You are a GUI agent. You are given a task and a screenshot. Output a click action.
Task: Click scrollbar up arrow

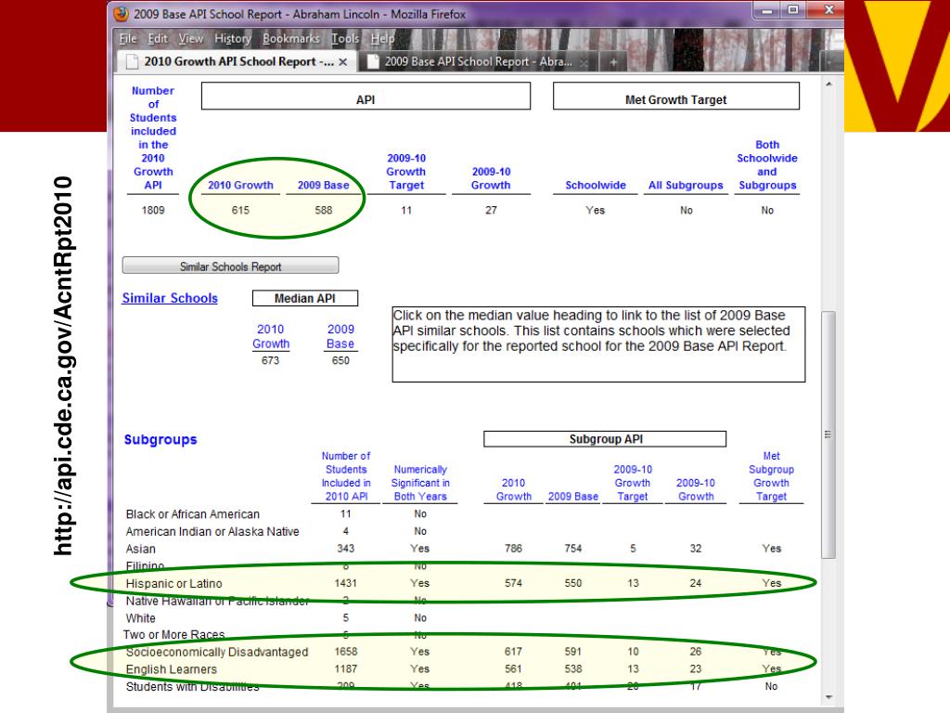point(828,84)
